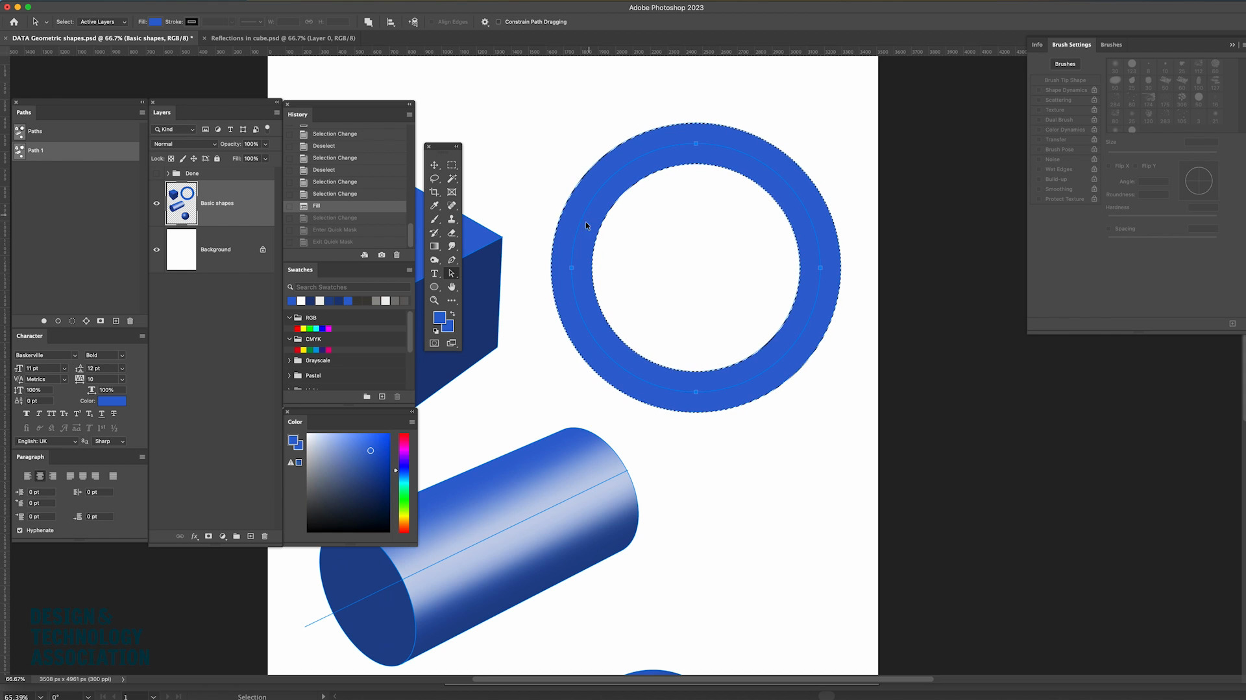Viewport: 1246px width, 700px height.
Task: Open the Normal blend mode dropdown
Action: click(184, 144)
